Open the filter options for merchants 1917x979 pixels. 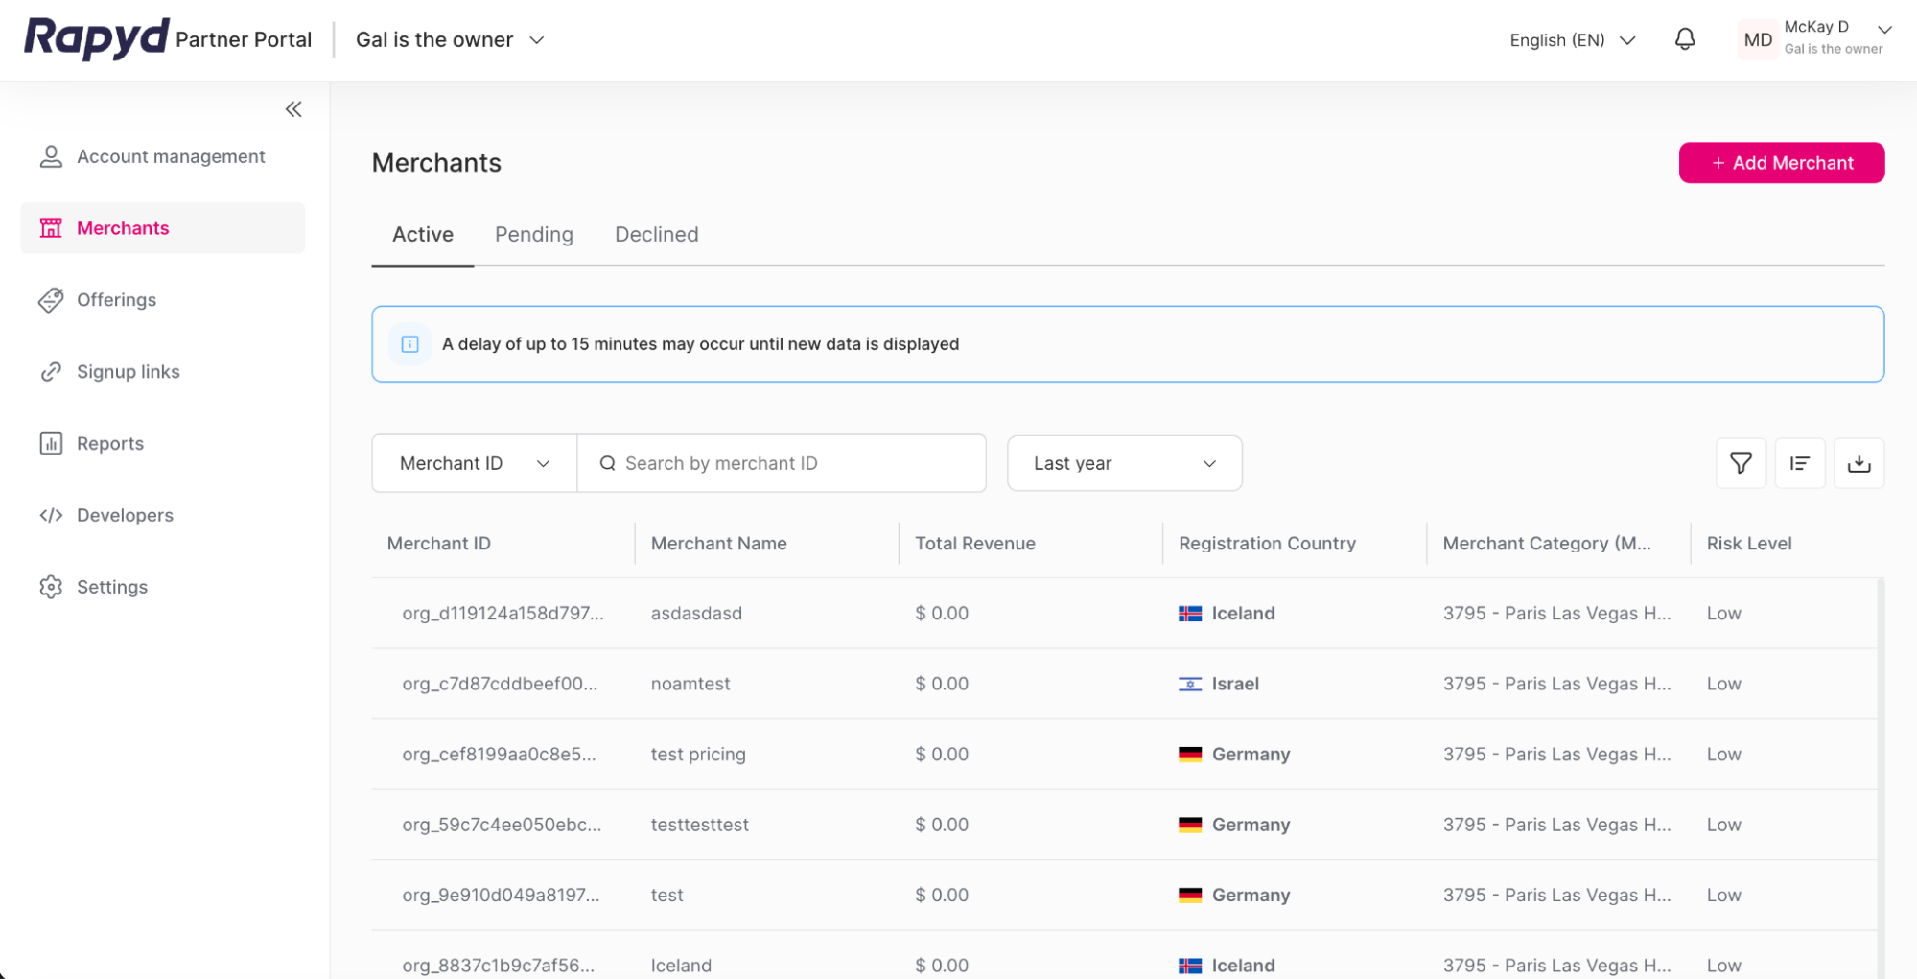click(1741, 463)
